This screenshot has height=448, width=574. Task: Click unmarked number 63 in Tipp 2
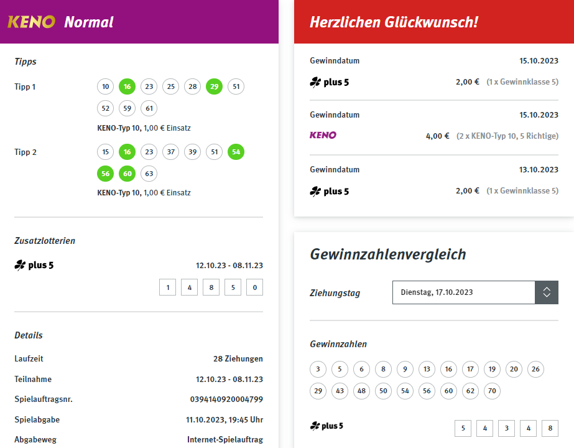tap(149, 174)
